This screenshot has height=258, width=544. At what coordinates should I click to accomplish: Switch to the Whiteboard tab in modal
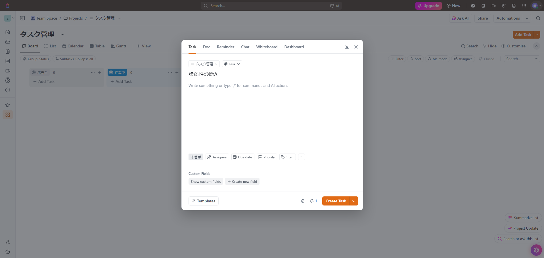[267, 47]
